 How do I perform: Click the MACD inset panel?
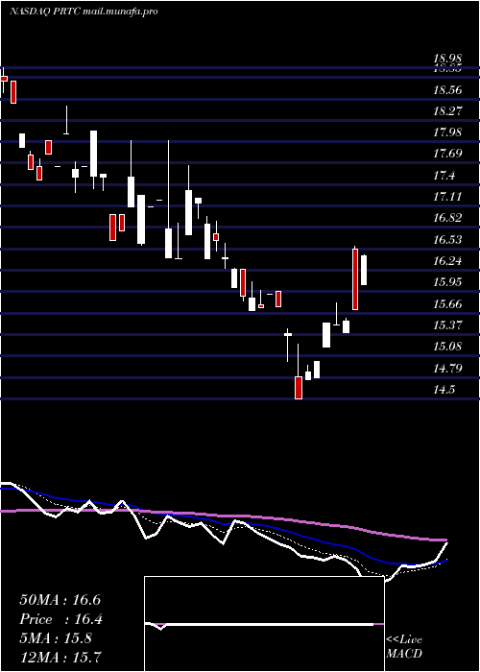264,624
